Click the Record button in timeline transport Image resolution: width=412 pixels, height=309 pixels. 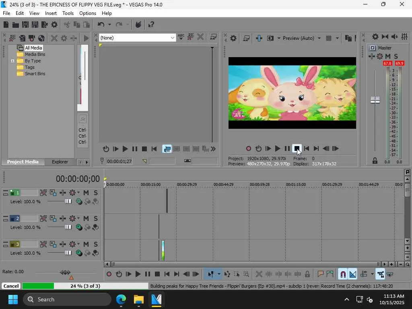click(x=109, y=274)
